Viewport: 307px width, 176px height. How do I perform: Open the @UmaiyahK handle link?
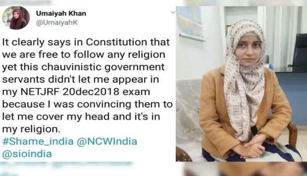point(57,23)
